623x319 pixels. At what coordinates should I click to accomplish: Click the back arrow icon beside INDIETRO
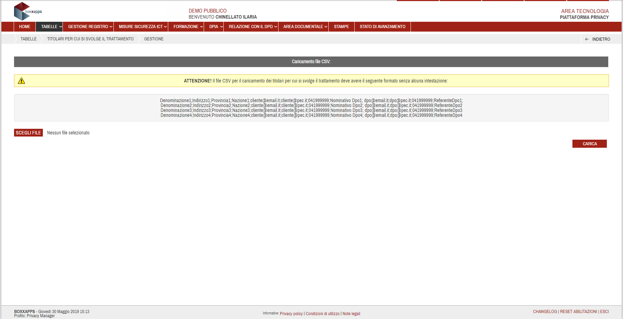[x=586, y=39]
